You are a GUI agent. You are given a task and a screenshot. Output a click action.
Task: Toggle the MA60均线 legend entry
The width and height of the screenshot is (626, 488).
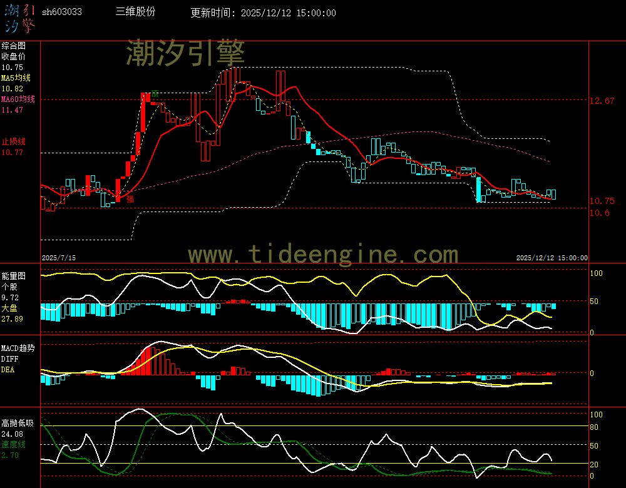pyautogui.click(x=18, y=99)
